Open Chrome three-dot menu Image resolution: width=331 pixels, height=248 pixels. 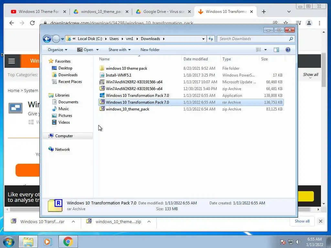[x=319, y=23]
